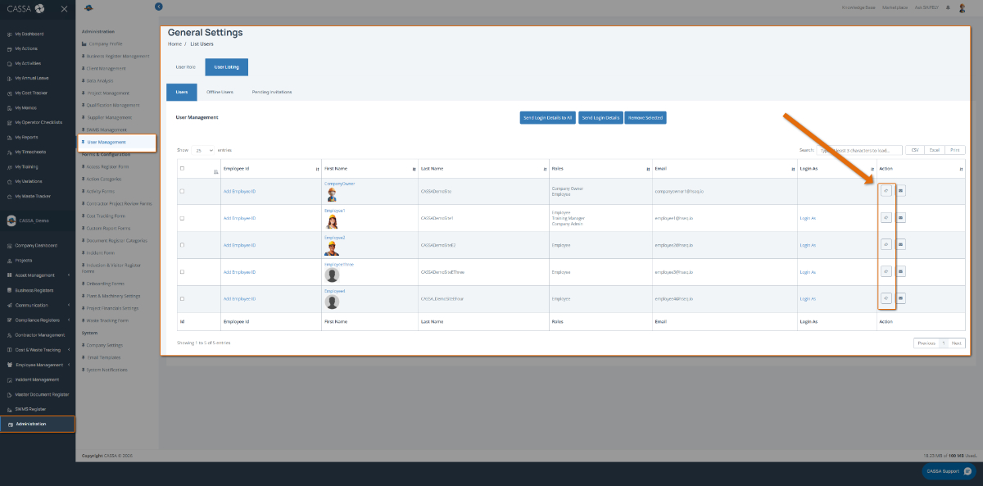This screenshot has height=486, width=983.
Task: Click the envelope icon in the Employee1 row
Action: [900, 218]
